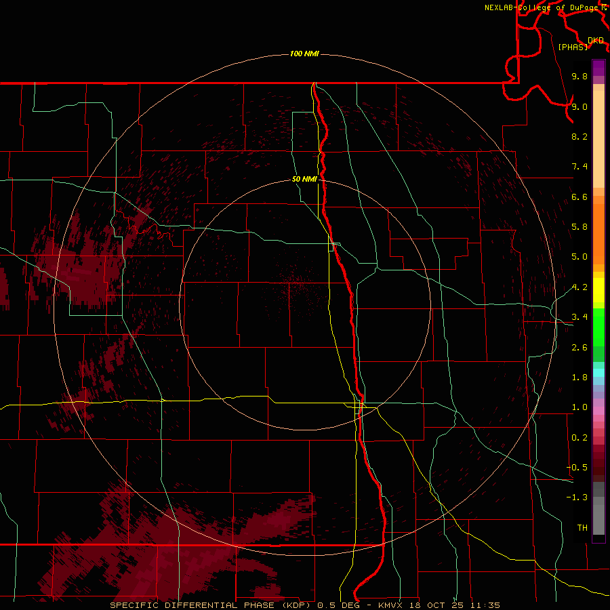Pick the bright green segment of the color bar
This screenshot has height=610, width=610.
click(x=598, y=327)
